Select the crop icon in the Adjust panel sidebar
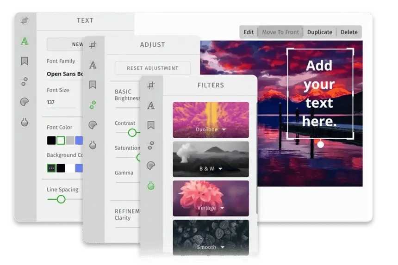The height and width of the screenshot is (265, 398). pyautogui.click(x=93, y=45)
